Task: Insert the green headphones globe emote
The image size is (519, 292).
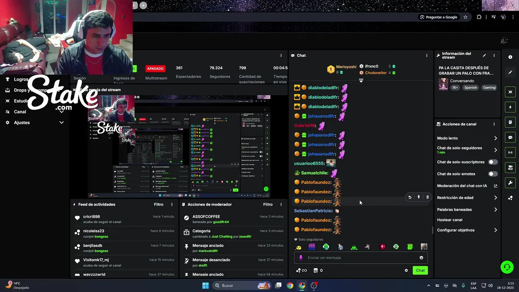Action: pyautogui.click(x=326, y=247)
